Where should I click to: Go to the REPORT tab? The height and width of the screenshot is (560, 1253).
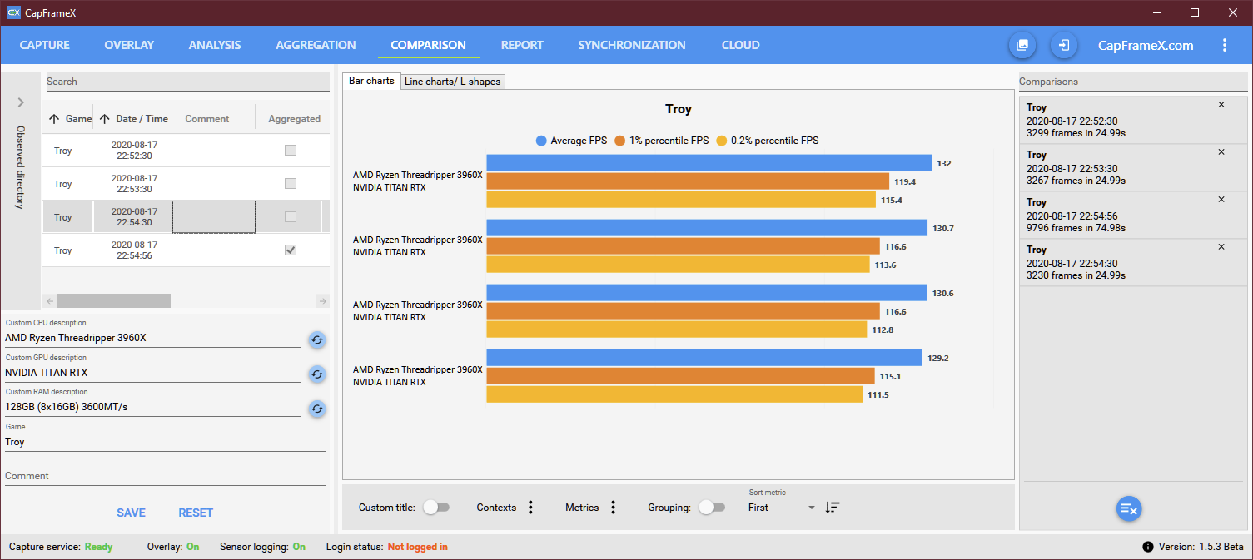[x=522, y=45]
